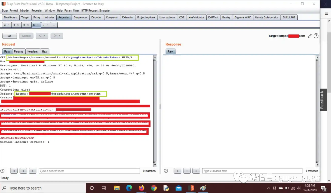This screenshot has width=331, height=193.
Task: Open the Intruder menu in the menu bar
Action: (x=25, y=10)
